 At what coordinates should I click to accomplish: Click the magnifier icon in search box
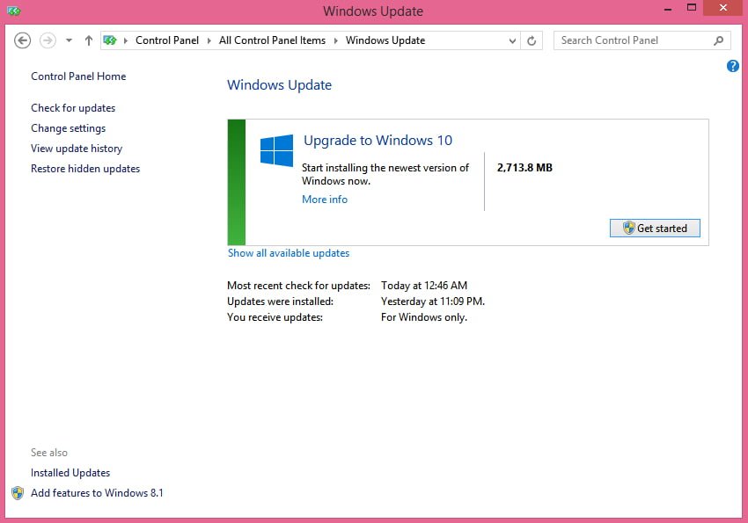(x=719, y=40)
